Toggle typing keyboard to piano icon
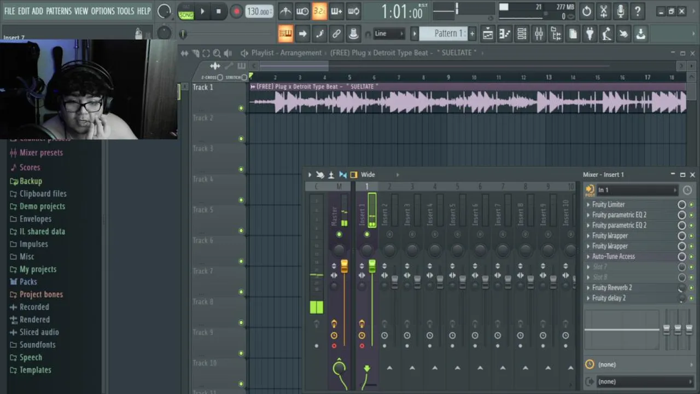This screenshot has width=700, height=394. coord(285,34)
